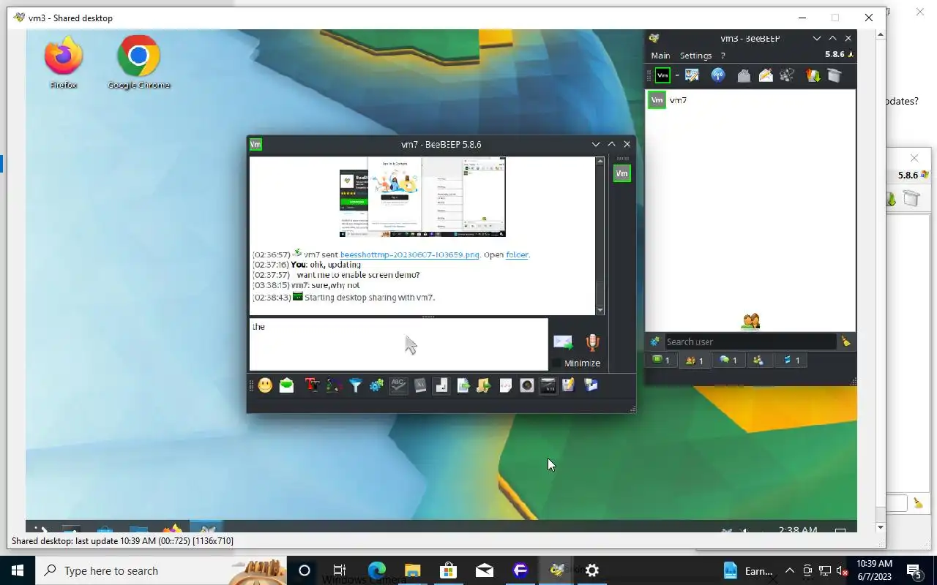The image size is (937, 585).
Task: Toggle the return-key send option
Action: coord(441,385)
